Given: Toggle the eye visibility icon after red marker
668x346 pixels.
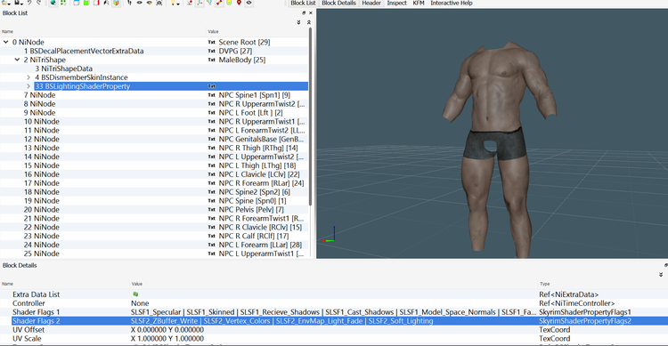Looking at the screenshot, I should click(248, 3).
